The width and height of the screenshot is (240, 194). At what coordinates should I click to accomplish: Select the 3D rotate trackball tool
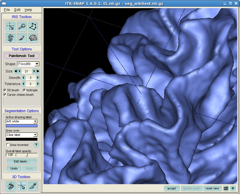click(x=11, y=186)
